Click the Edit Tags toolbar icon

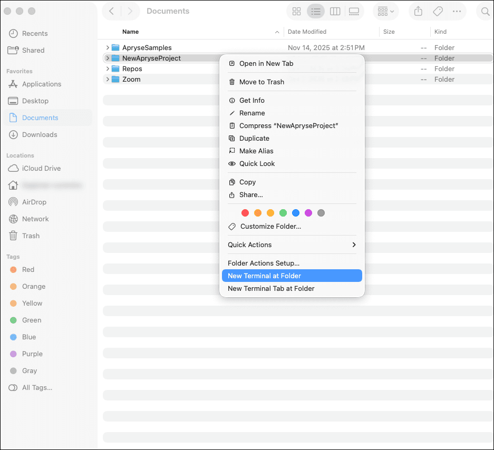coord(438,11)
